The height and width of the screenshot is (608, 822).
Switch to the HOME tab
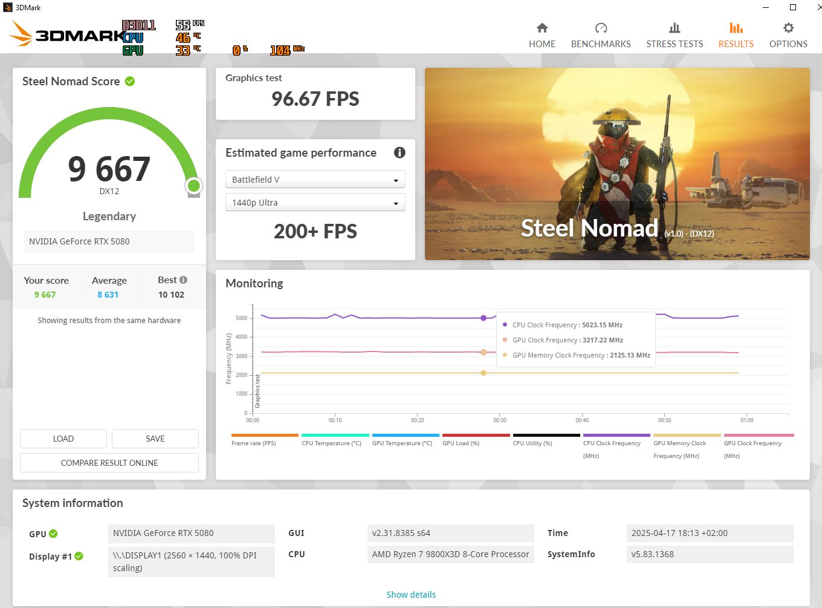542,28
